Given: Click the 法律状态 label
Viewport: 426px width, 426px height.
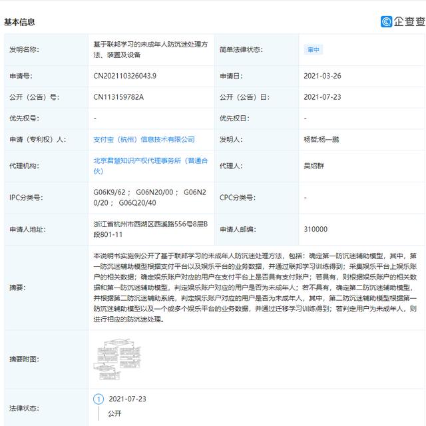Looking at the screenshot, I should coord(24,408).
